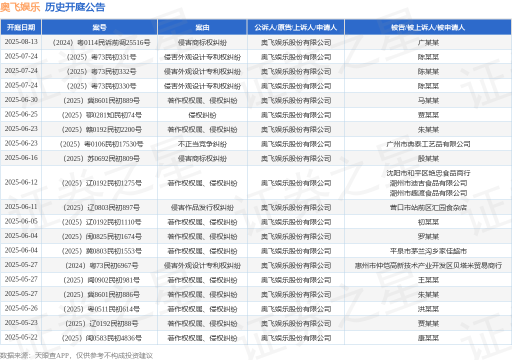Click defendant 营口市站前区汇园食杂店
Screen dimensions: 512x360
(x=428, y=207)
